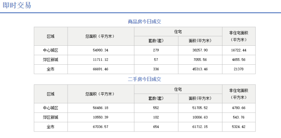Screen dimensions: 281x138
Task: Click the non-residential area value 21378
Action: tap(239, 69)
